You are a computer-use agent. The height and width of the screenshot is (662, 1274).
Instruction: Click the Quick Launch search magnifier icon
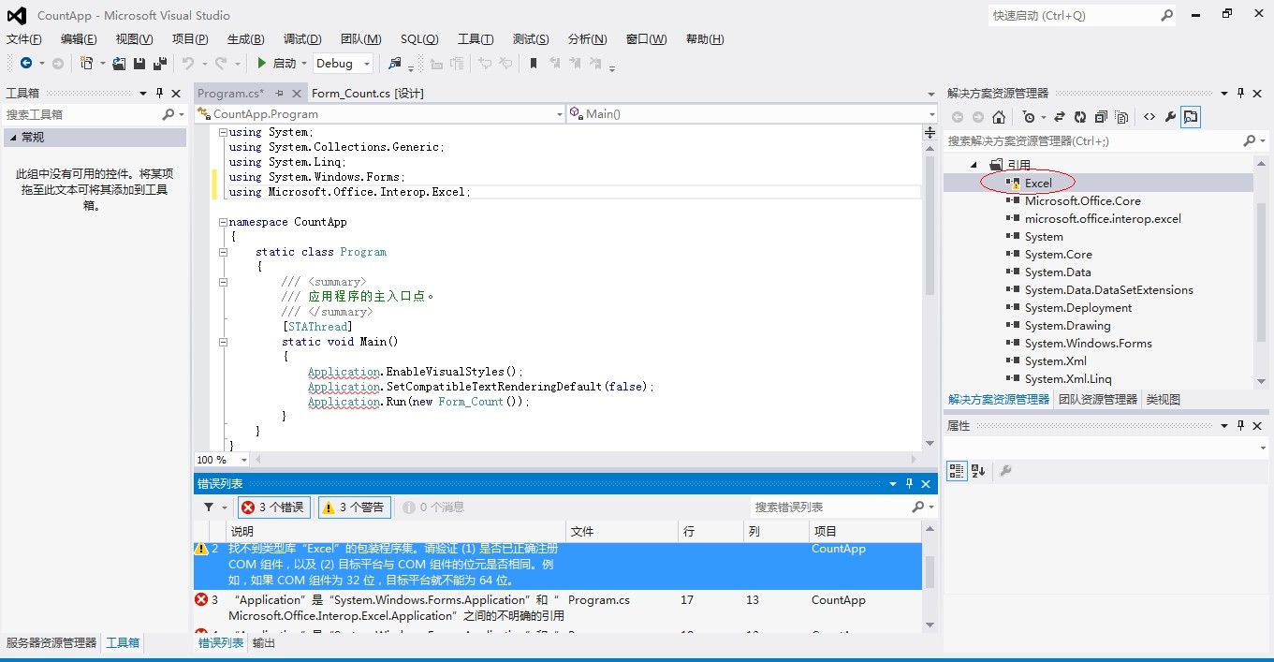(x=1166, y=15)
